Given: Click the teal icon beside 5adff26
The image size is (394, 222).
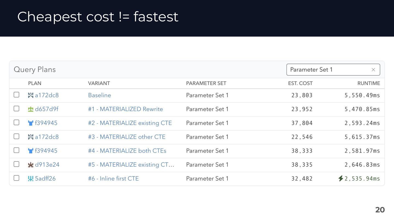Looking at the screenshot, I should (31, 179).
